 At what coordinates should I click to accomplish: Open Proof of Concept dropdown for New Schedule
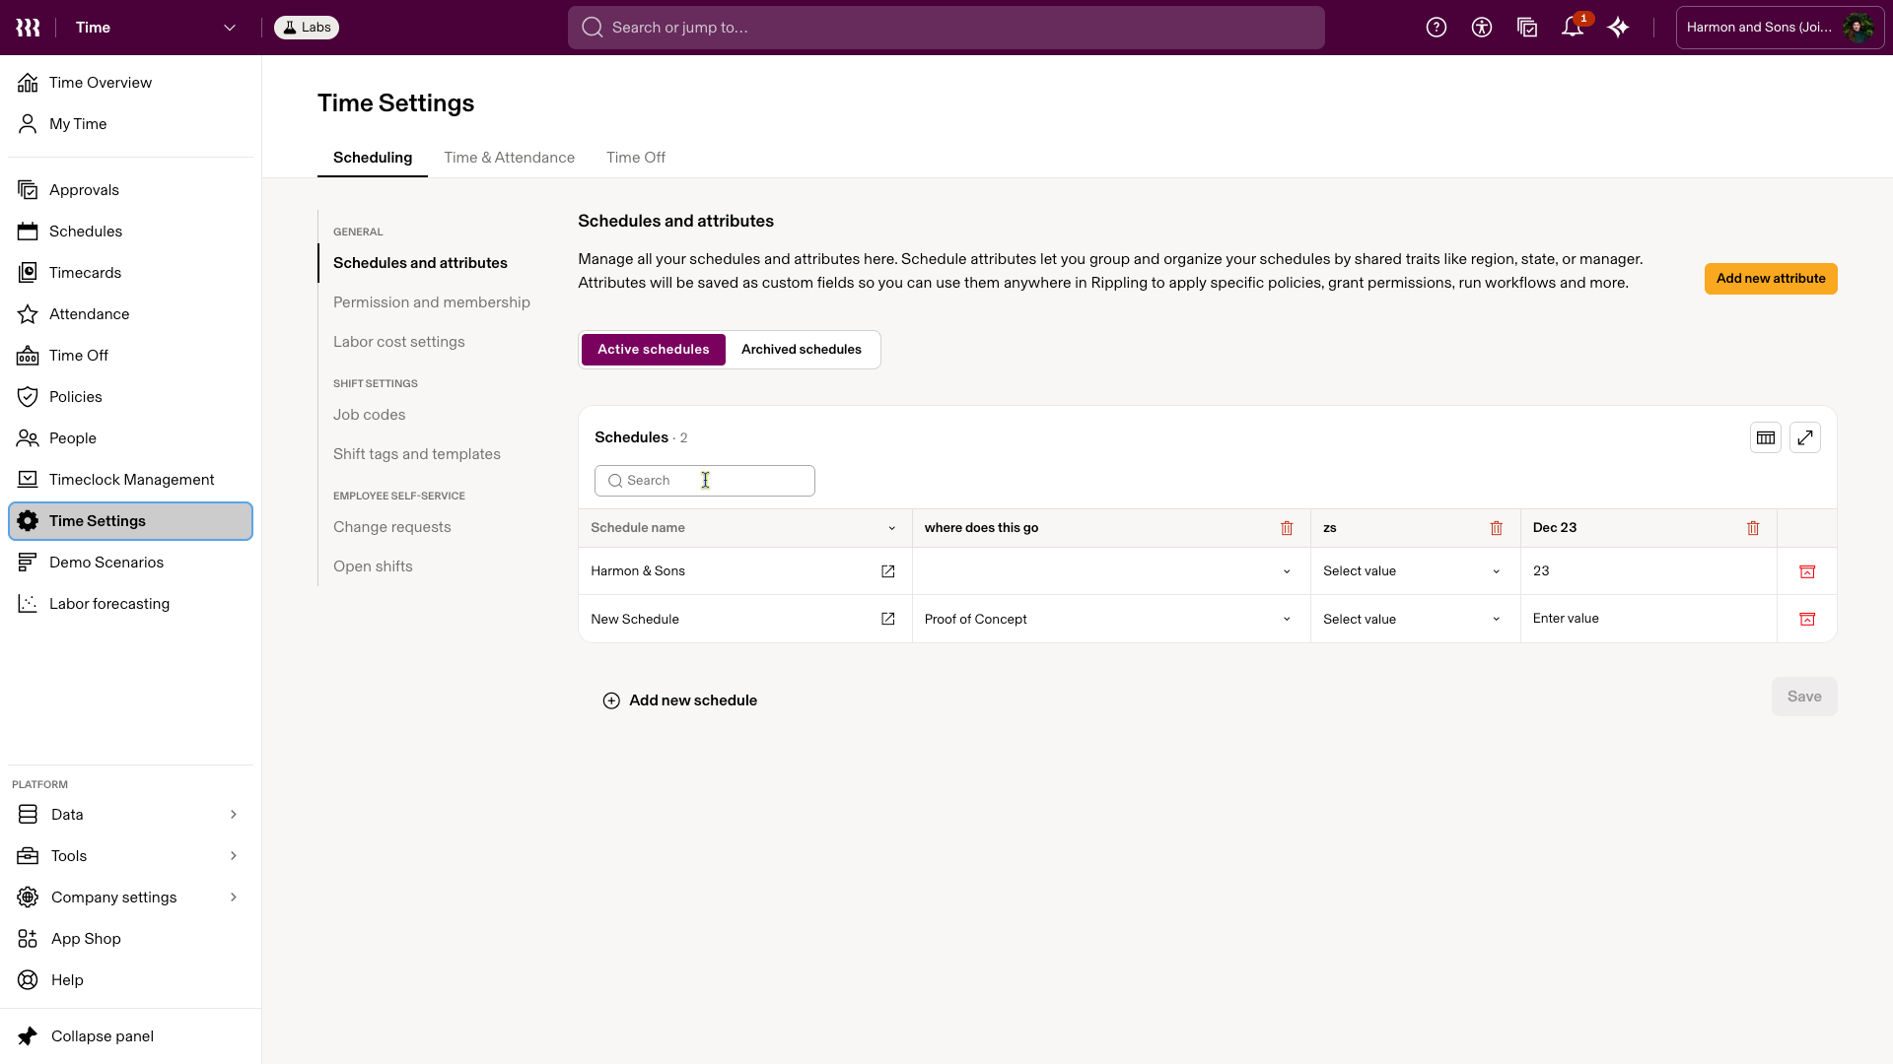pyautogui.click(x=1111, y=619)
